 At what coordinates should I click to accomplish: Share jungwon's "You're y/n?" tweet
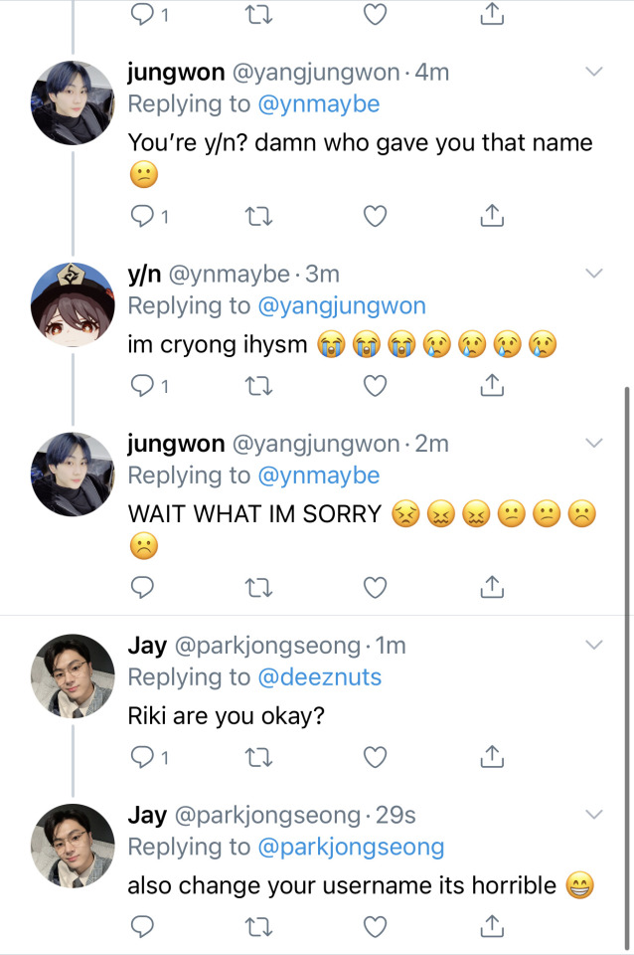pyautogui.click(x=489, y=215)
